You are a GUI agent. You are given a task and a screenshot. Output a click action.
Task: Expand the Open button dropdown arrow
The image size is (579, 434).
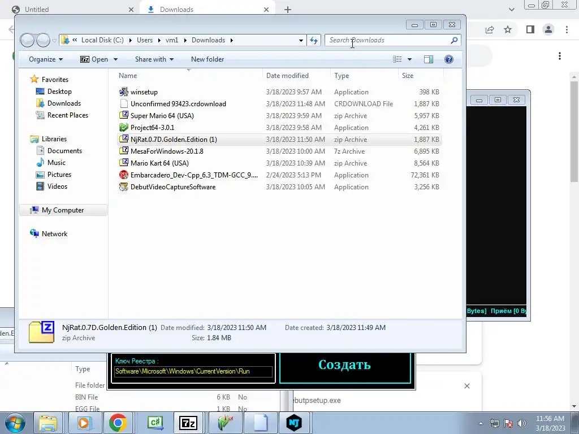[x=115, y=59]
